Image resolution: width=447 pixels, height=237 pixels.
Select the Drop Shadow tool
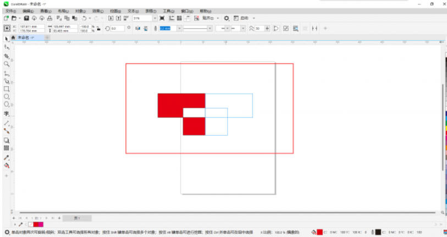(7, 140)
